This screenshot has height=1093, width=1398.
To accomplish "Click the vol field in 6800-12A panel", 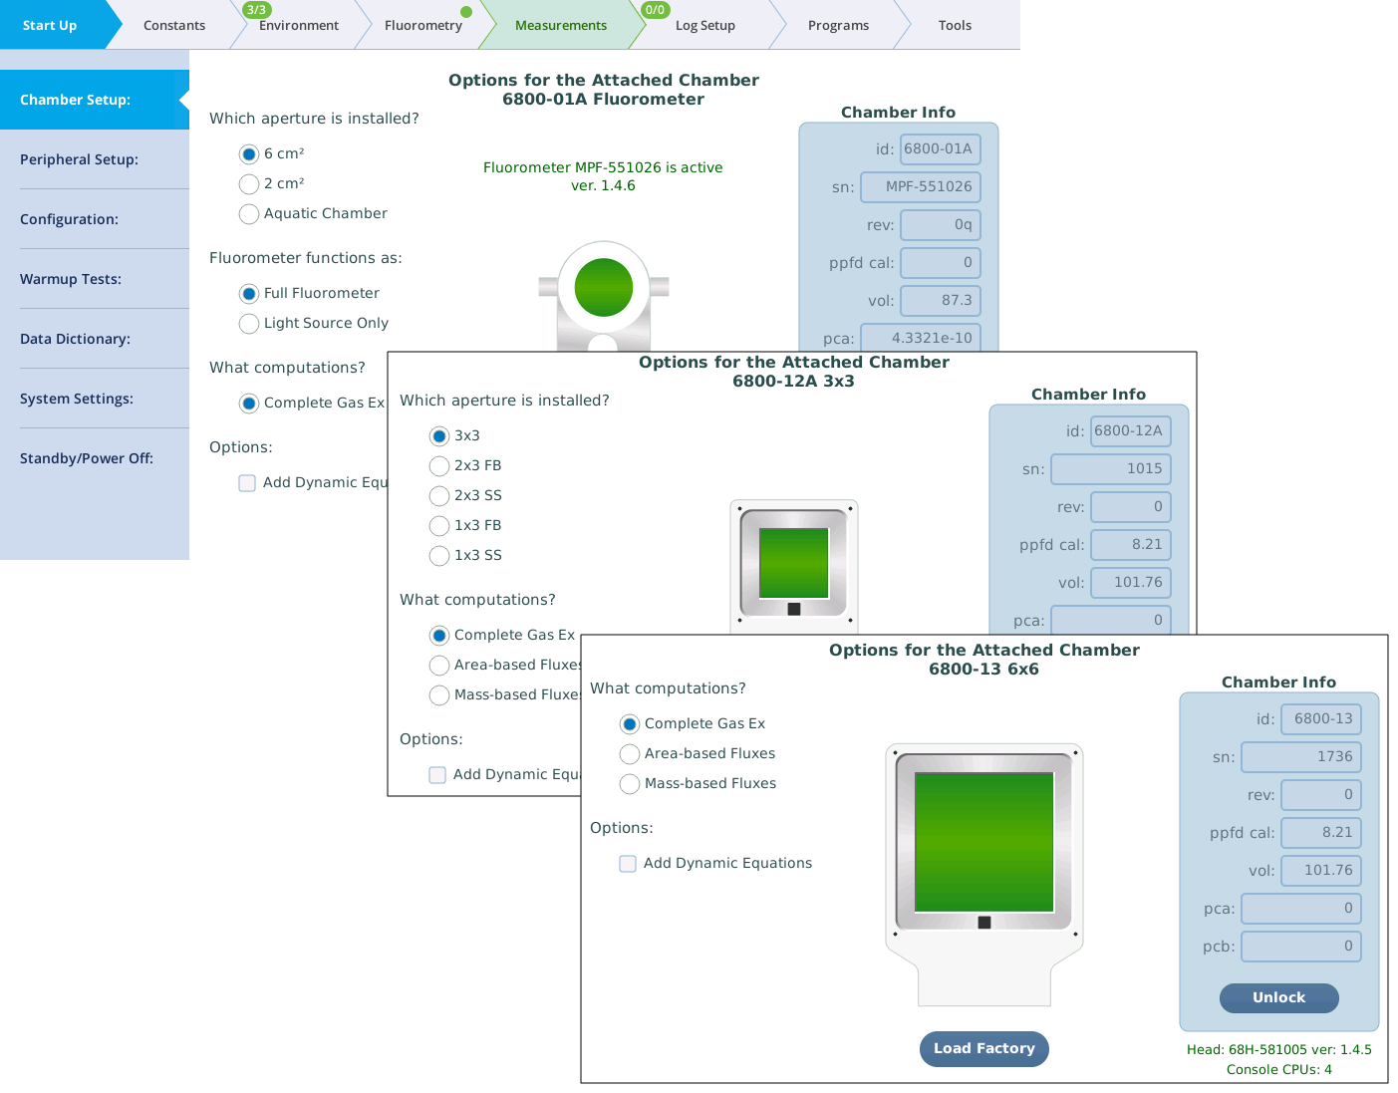I will coord(1131,583).
